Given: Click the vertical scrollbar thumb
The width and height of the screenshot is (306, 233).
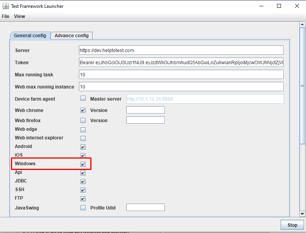Looking at the screenshot, I should (x=302, y=86).
